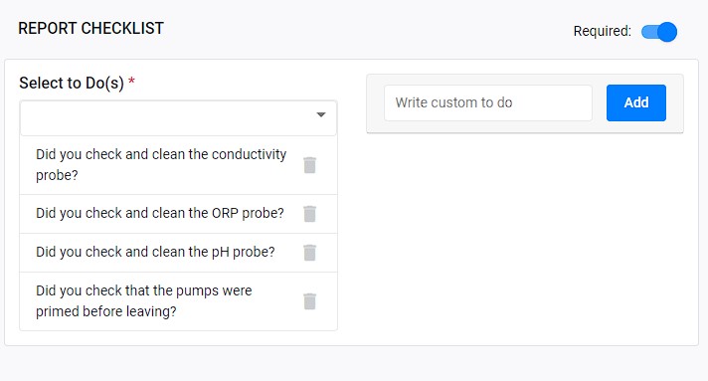This screenshot has width=708, height=381.
Task: Turn off the Required switch
Action: point(659,32)
